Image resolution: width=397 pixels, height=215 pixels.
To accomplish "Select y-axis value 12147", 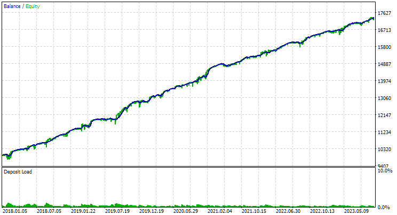I will coord(384,115).
